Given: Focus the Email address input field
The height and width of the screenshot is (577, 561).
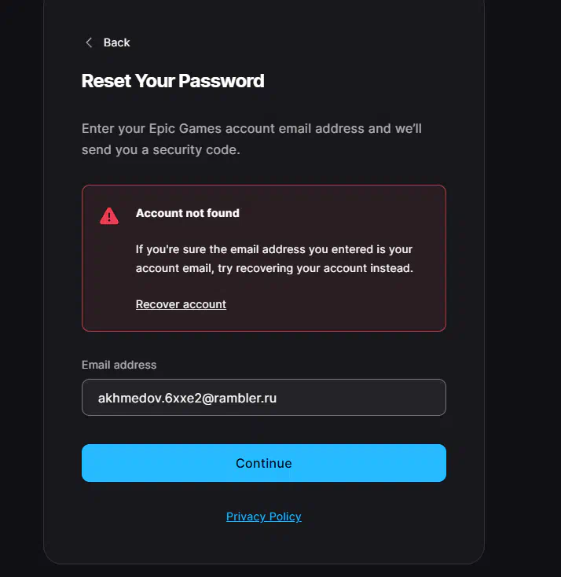Looking at the screenshot, I should (x=264, y=398).
